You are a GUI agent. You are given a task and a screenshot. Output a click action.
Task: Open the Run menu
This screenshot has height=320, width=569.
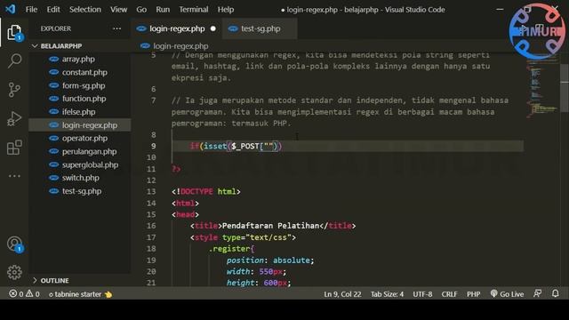click(163, 10)
